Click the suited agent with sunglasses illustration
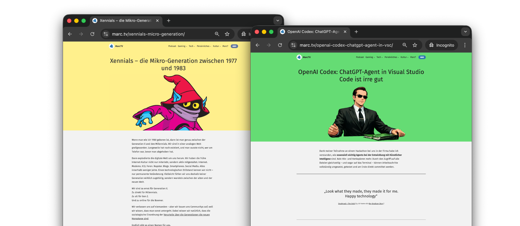Viewport: 520px width, 226px height. pos(366,114)
